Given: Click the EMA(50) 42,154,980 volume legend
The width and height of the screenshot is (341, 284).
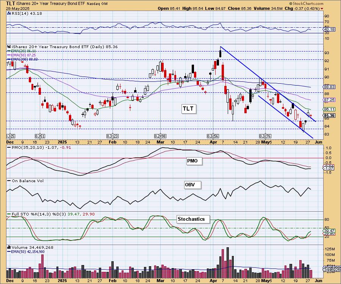Looking at the screenshot, I should (x=28, y=251).
